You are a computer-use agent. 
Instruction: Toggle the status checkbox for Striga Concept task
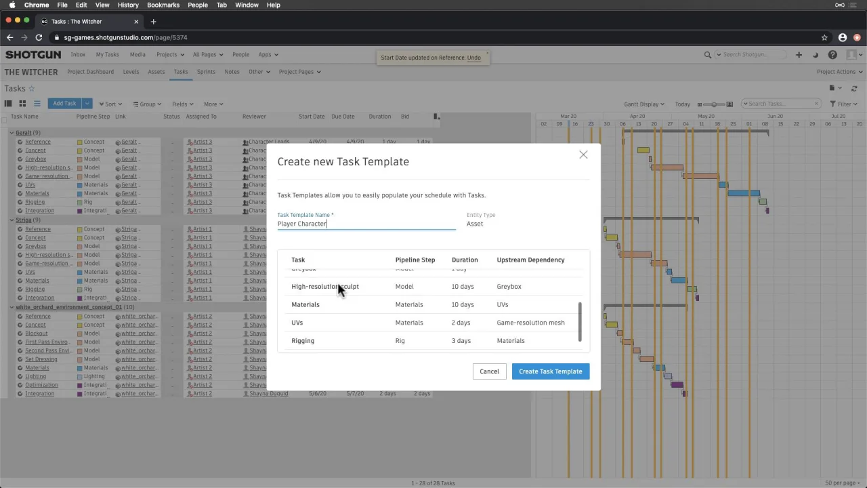pyautogui.click(x=20, y=238)
